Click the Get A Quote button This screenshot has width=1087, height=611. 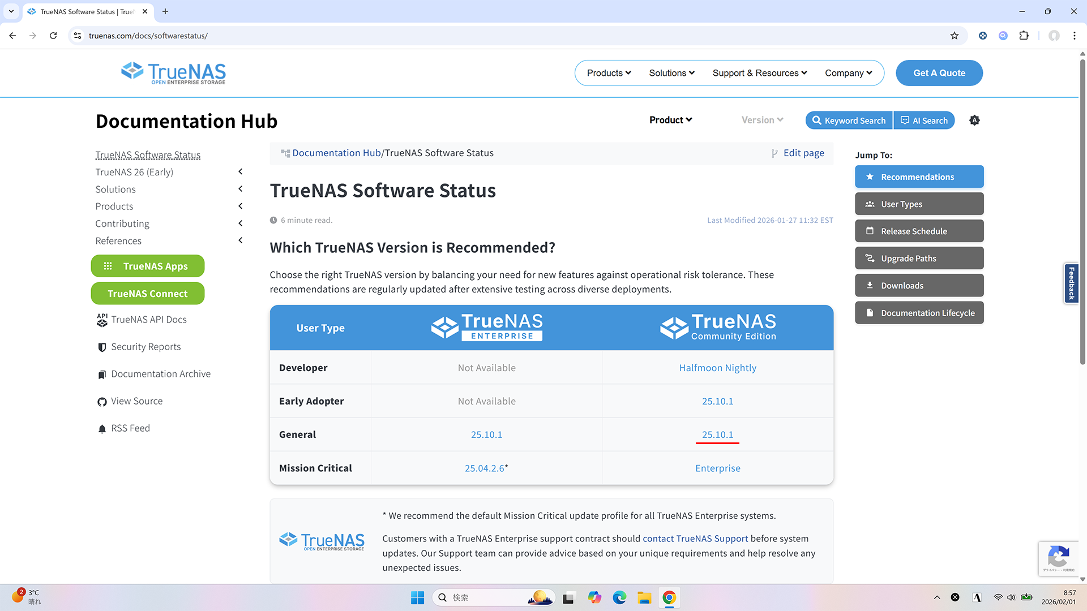(x=939, y=73)
